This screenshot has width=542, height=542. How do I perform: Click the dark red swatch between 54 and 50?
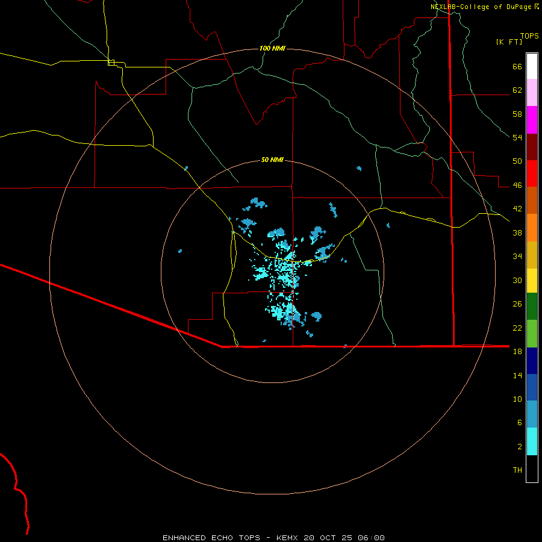(x=532, y=146)
